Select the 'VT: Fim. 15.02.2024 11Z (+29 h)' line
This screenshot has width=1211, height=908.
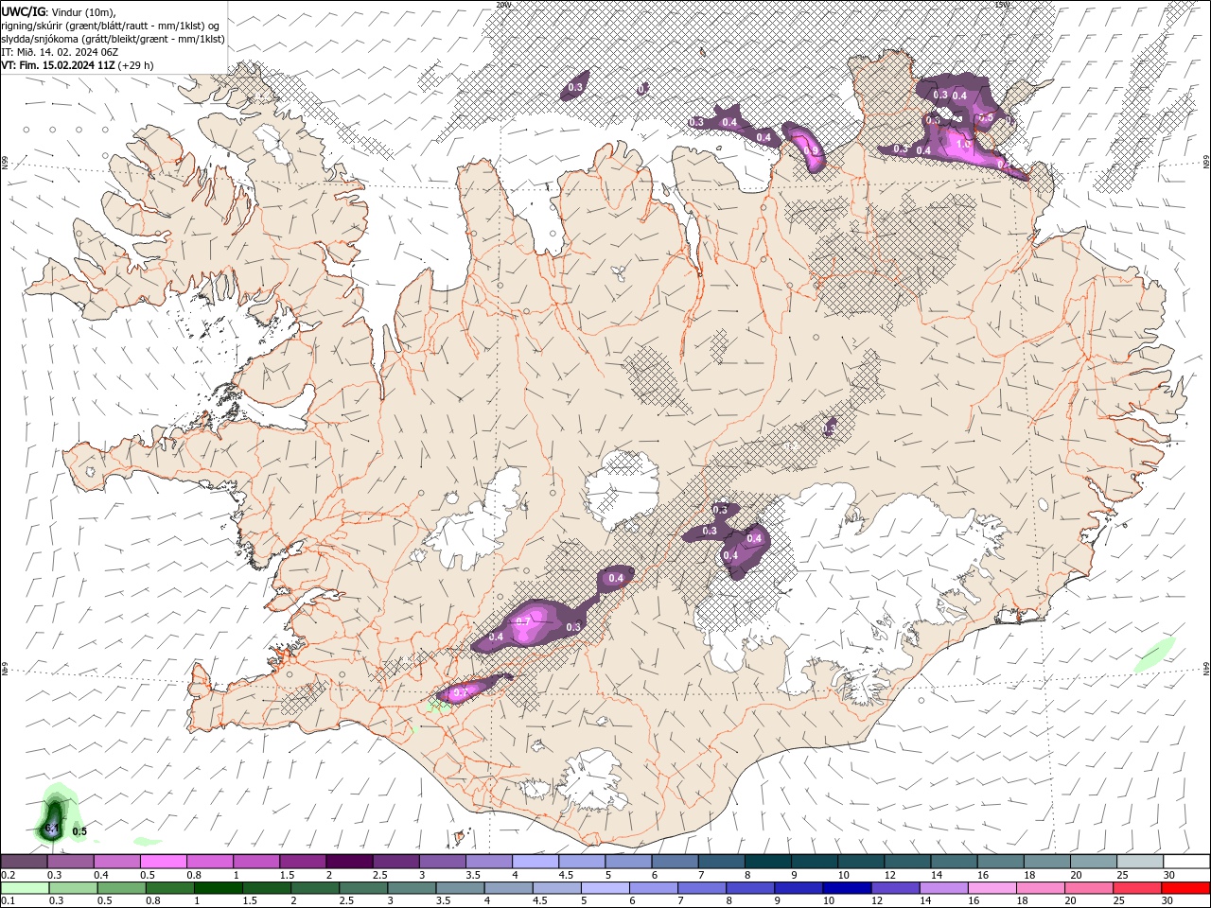coord(78,66)
